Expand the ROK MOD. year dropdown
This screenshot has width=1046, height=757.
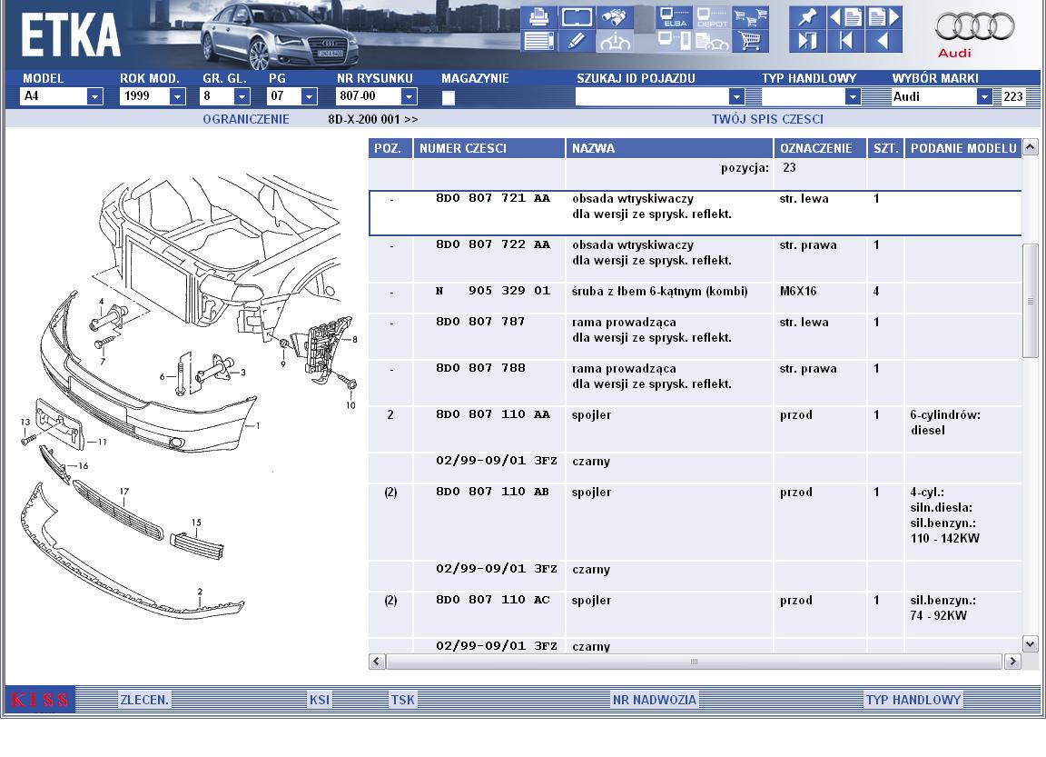pyautogui.click(x=153, y=96)
